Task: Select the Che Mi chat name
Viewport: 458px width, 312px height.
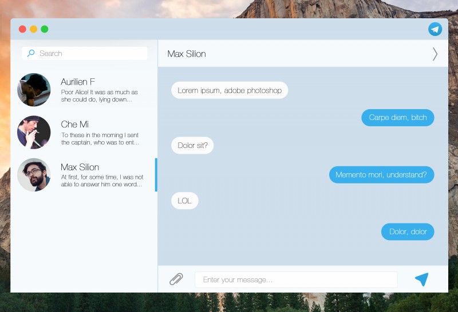Action: click(x=75, y=125)
